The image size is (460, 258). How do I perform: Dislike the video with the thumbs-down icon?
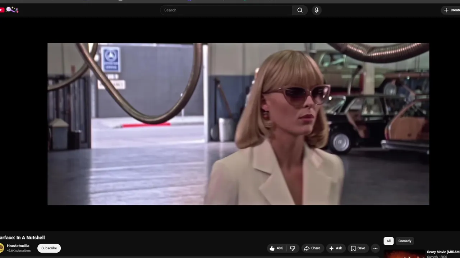[x=293, y=248]
